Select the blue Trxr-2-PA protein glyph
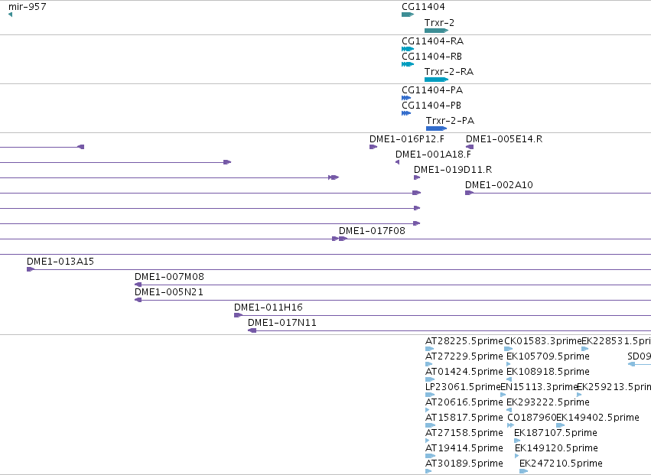Image resolution: width=651 pixels, height=475 pixels. [x=436, y=129]
